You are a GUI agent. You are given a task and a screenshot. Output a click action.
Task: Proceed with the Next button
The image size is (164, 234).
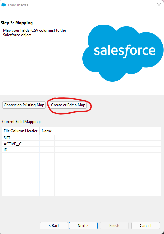click(x=83, y=225)
